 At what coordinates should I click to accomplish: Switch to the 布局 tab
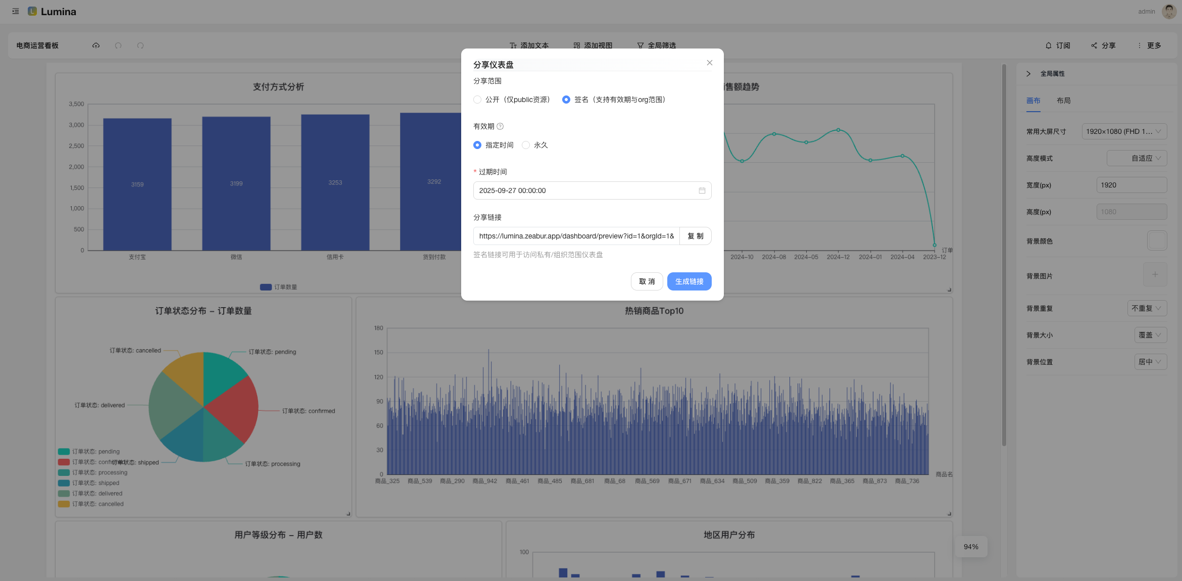[1063, 101]
